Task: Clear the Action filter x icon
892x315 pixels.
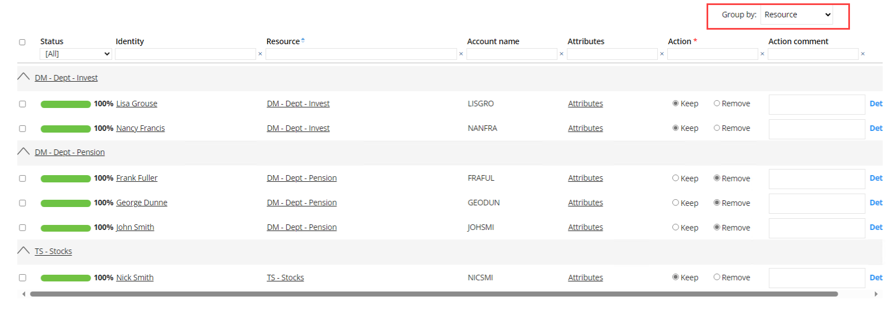Action: pyautogui.click(x=762, y=54)
